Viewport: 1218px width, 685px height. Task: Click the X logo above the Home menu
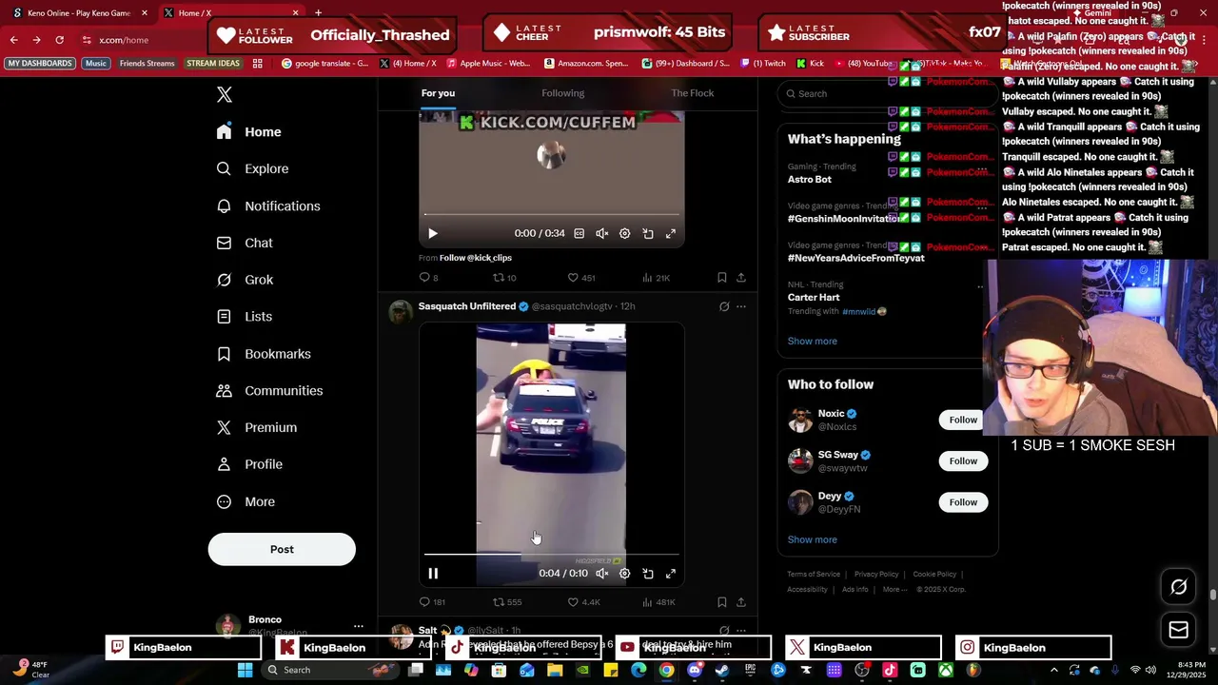pyautogui.click(x=225, y=94)
